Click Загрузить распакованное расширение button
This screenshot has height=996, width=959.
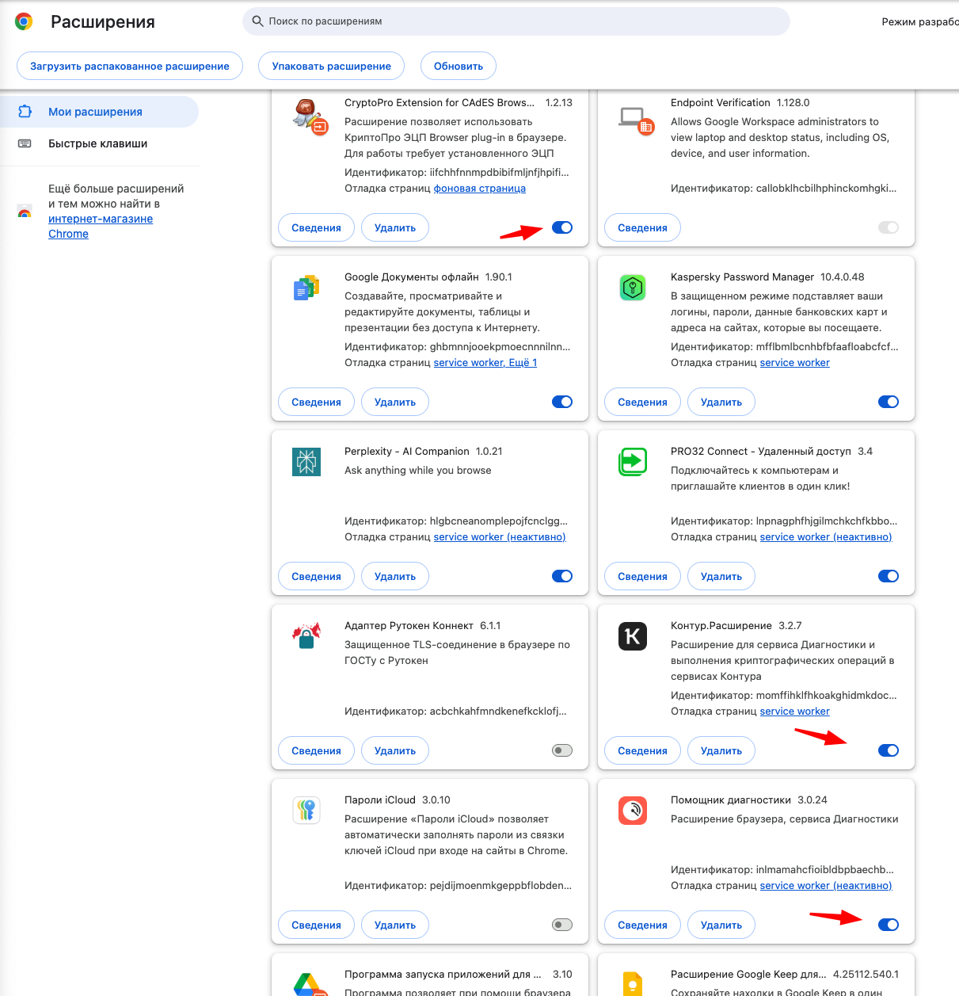[130, 66]
